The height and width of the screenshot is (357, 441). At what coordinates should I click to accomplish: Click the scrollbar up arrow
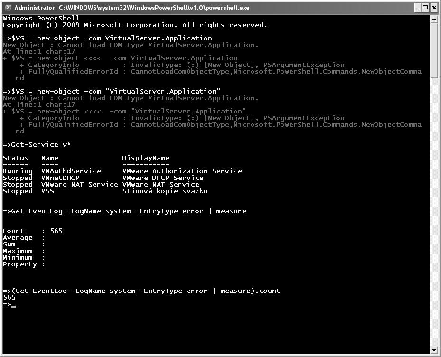pos(434,19)
